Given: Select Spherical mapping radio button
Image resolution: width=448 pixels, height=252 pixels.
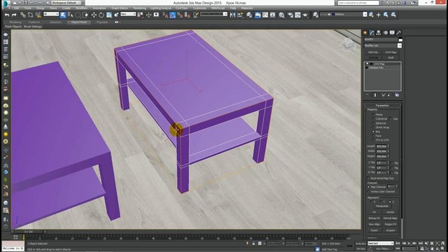Looking at the screenshot, I should pyautogui.click(x=373, y=123).
